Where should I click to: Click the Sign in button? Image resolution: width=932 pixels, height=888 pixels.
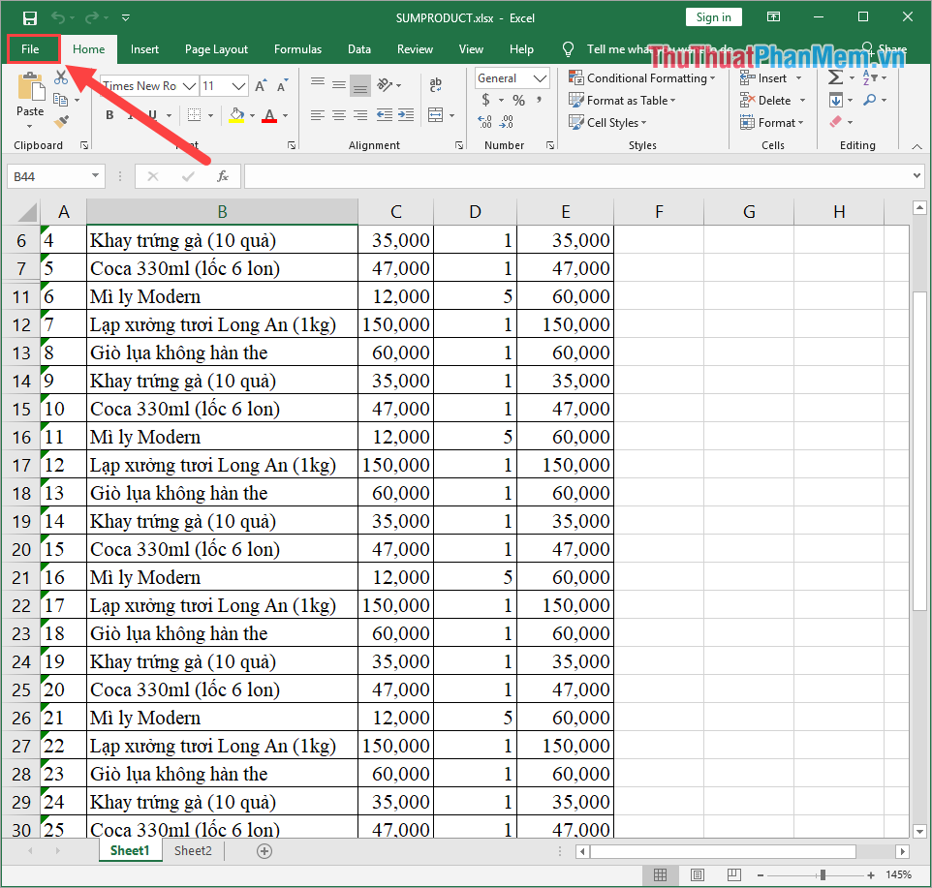pos(713,17)
